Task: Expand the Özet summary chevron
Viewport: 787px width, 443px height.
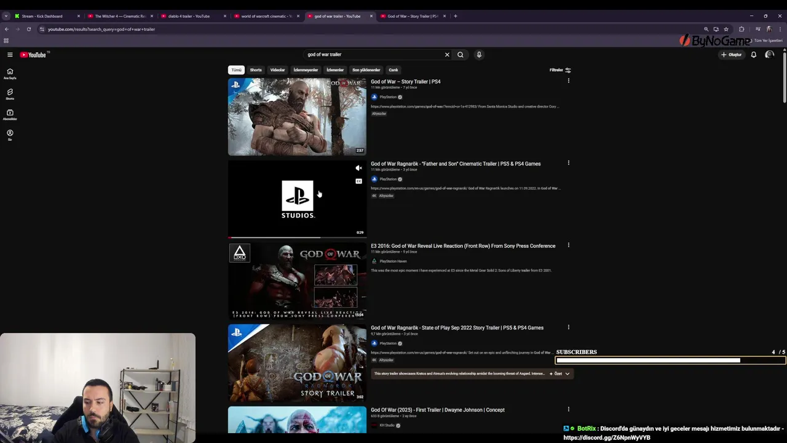Action: pyautogui.click(x=567, y=373)
